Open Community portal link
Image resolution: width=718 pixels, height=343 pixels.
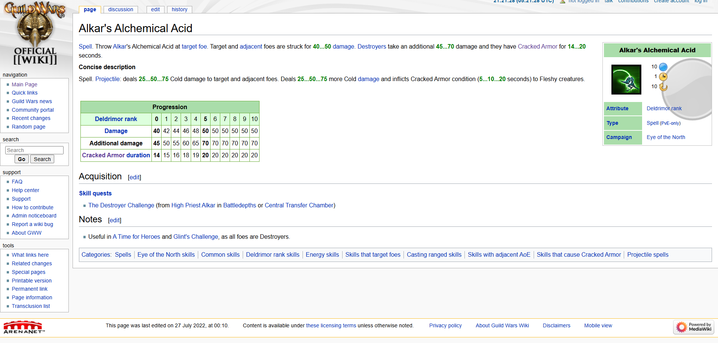coord(33,110)
